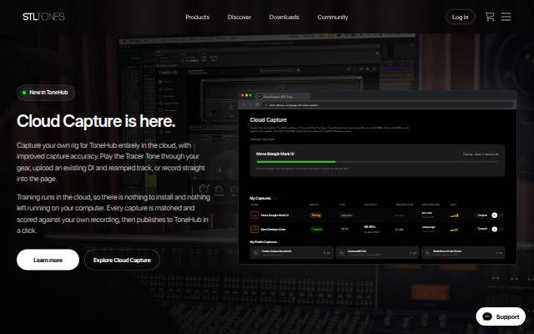Open the hamburger menu
This screenshot has width=534, height=334.
(x=506, y=17)
